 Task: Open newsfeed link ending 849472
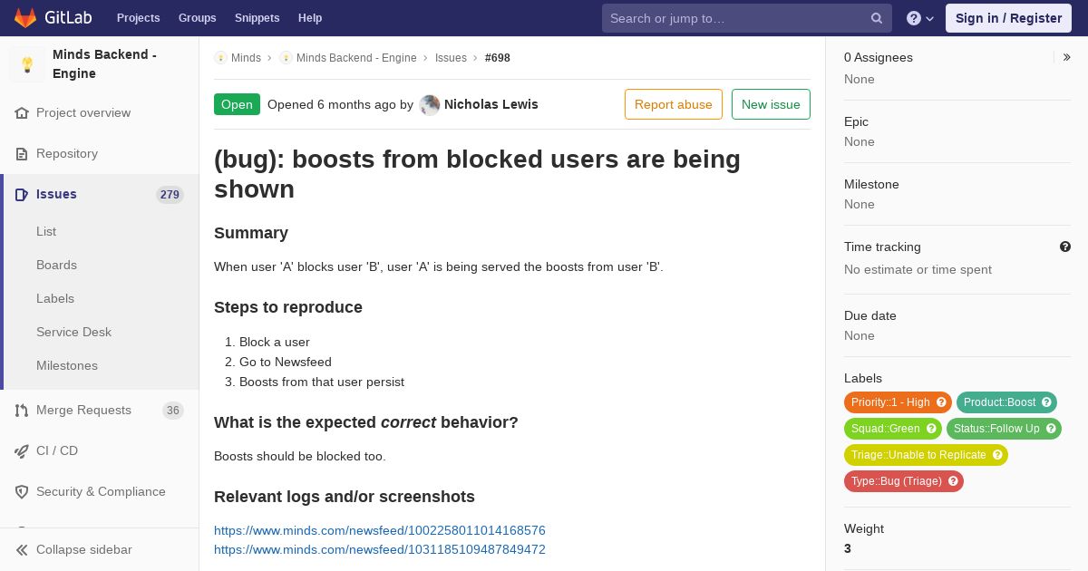(380, 549)
